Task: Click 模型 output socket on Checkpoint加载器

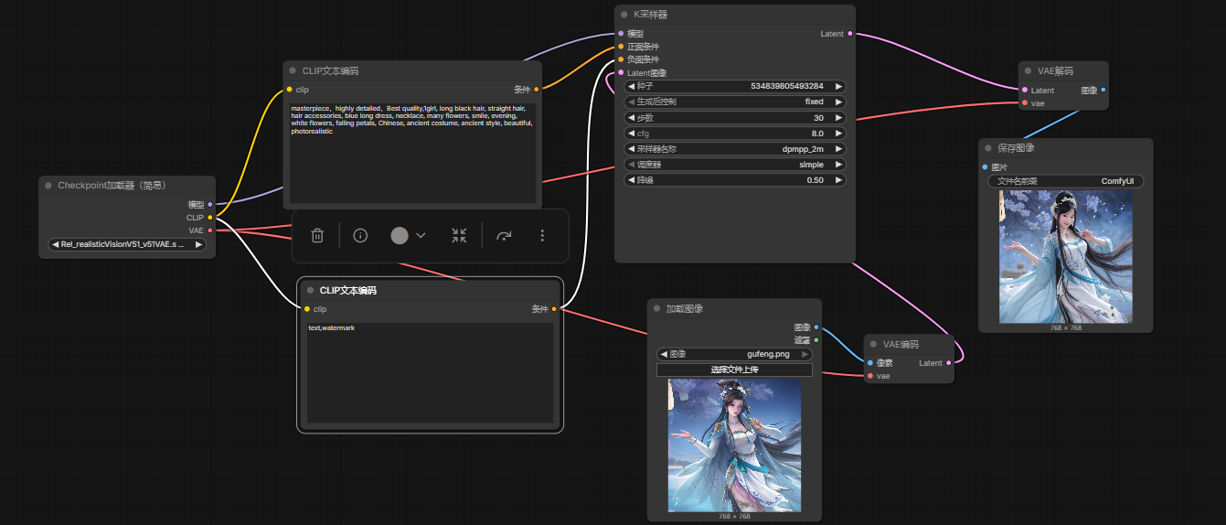Action: (x=210, y=205)
